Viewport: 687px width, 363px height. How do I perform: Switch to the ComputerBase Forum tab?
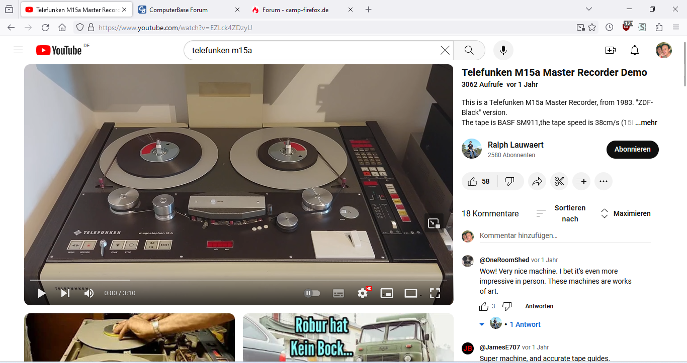(179, 10)
